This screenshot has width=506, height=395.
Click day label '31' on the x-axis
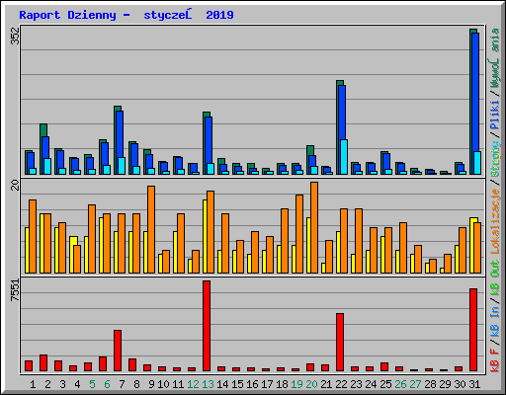(x=474, y=384)
